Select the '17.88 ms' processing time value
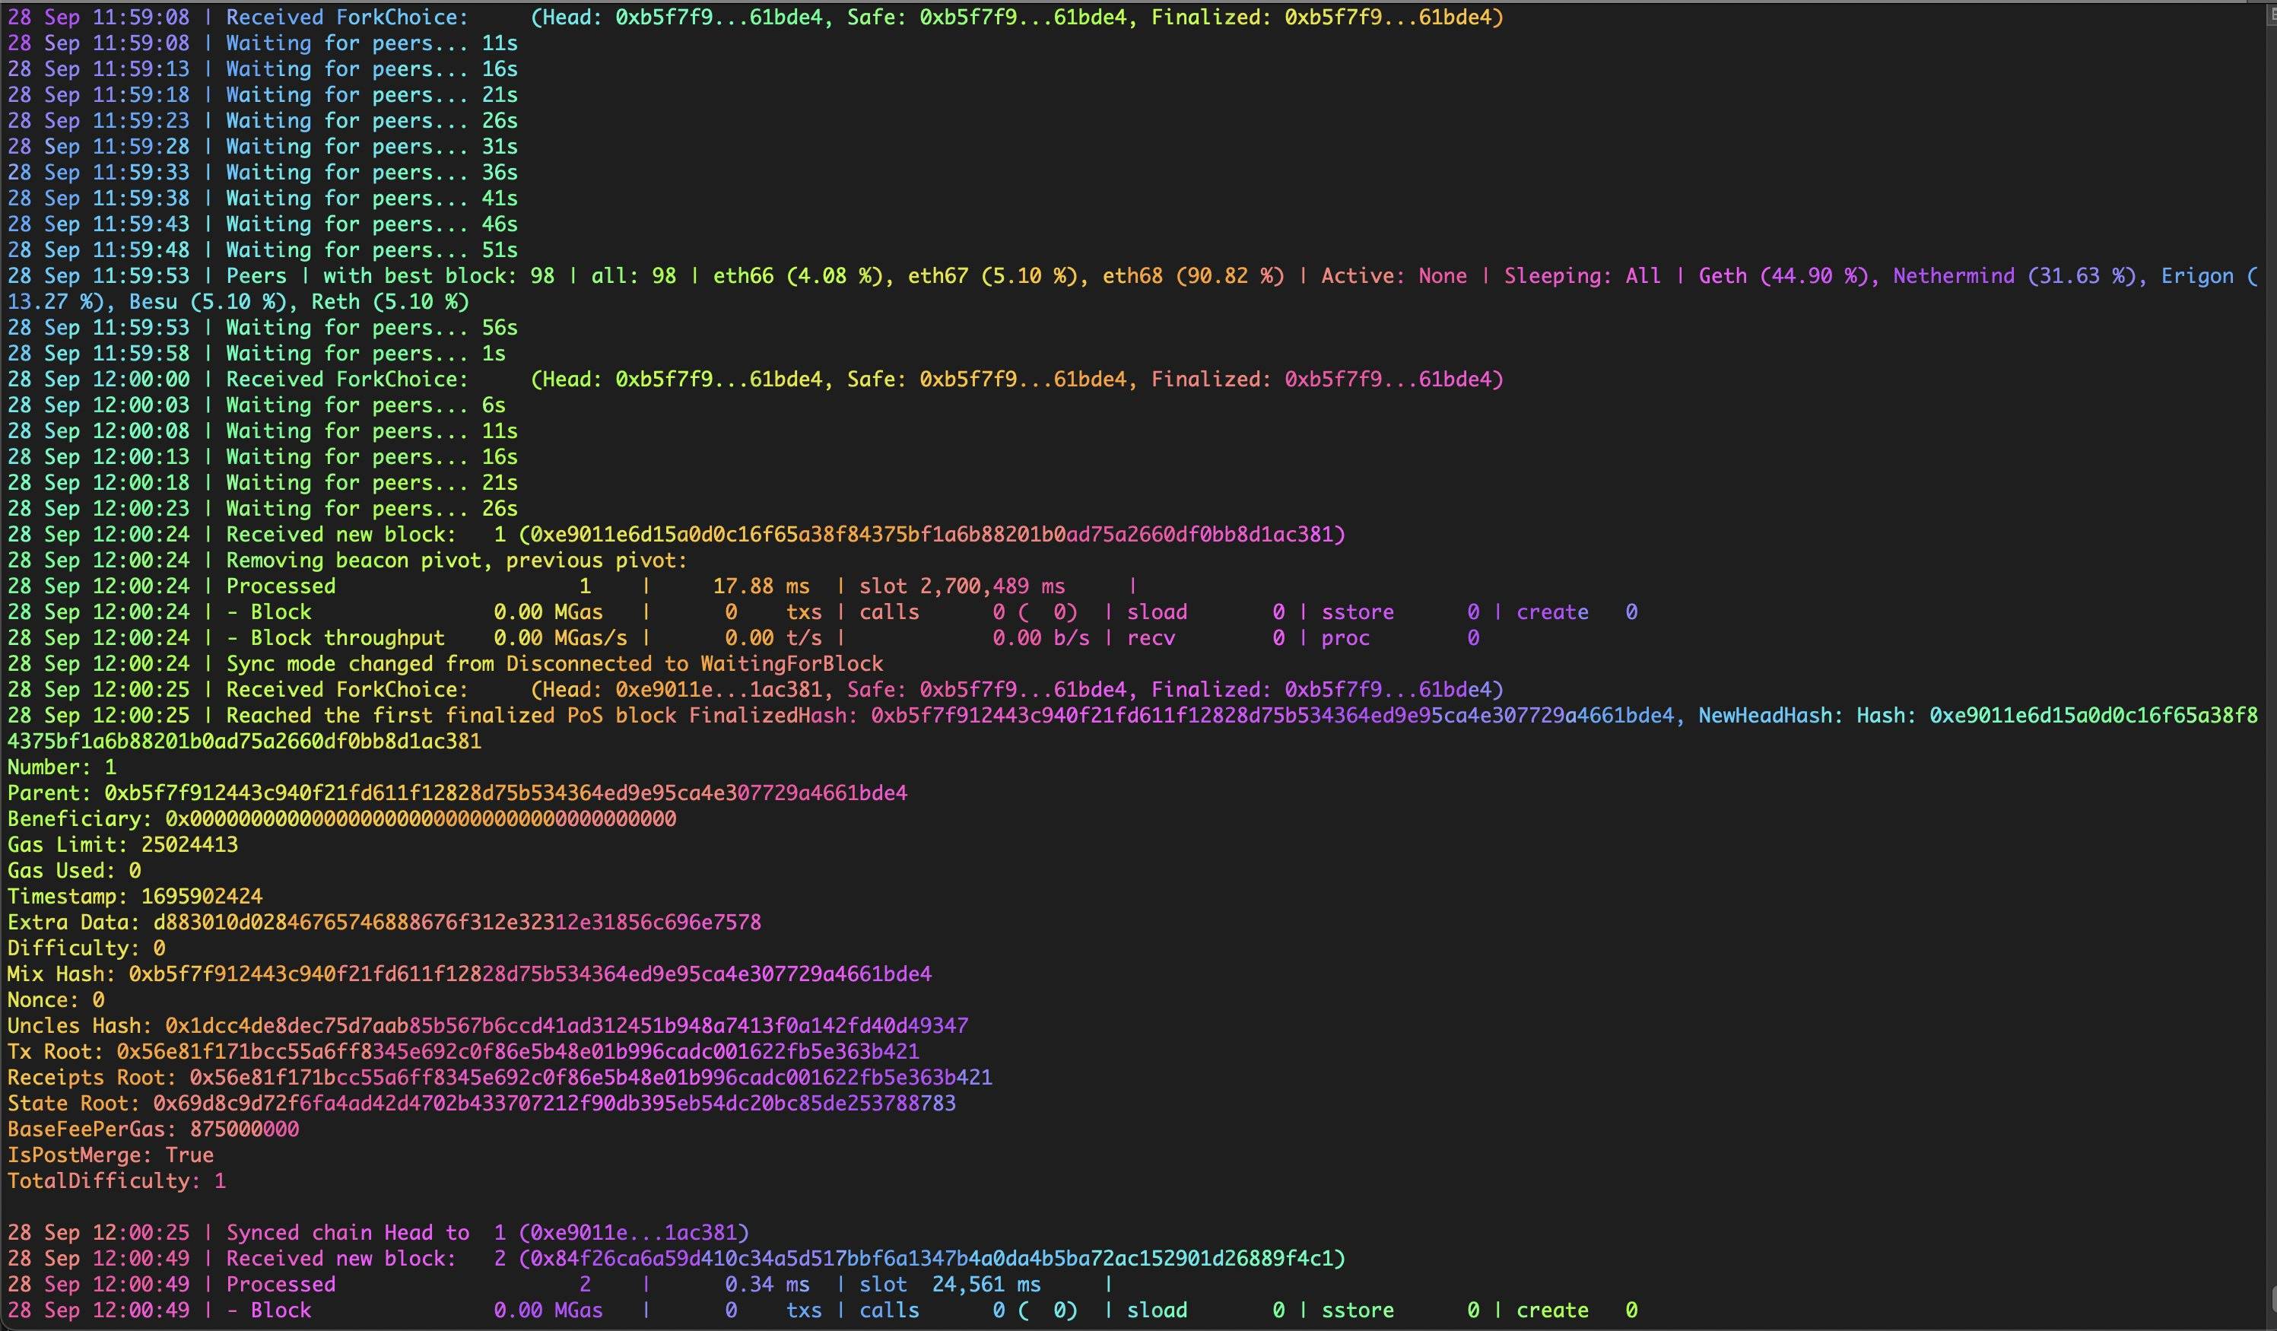 (x=761, y=586)
